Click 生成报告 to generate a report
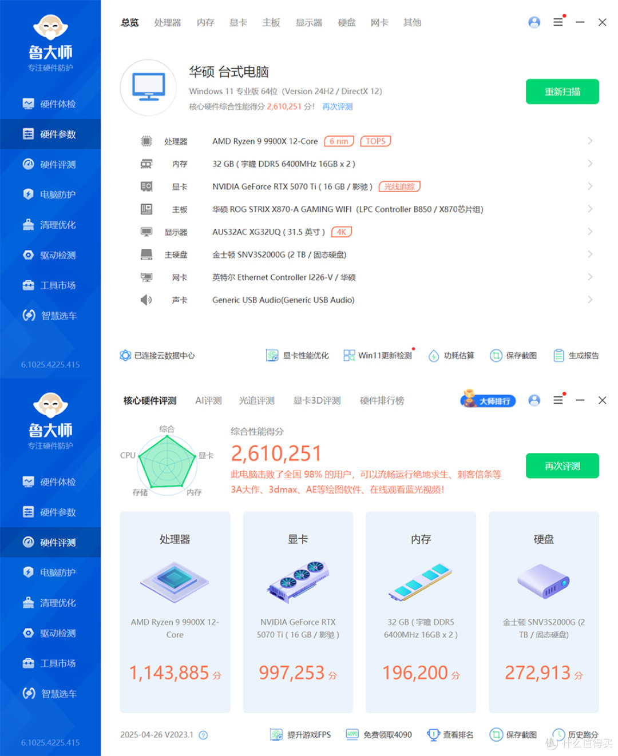Image resolution: width=618 pixels, height=756 pixels. 576,356
